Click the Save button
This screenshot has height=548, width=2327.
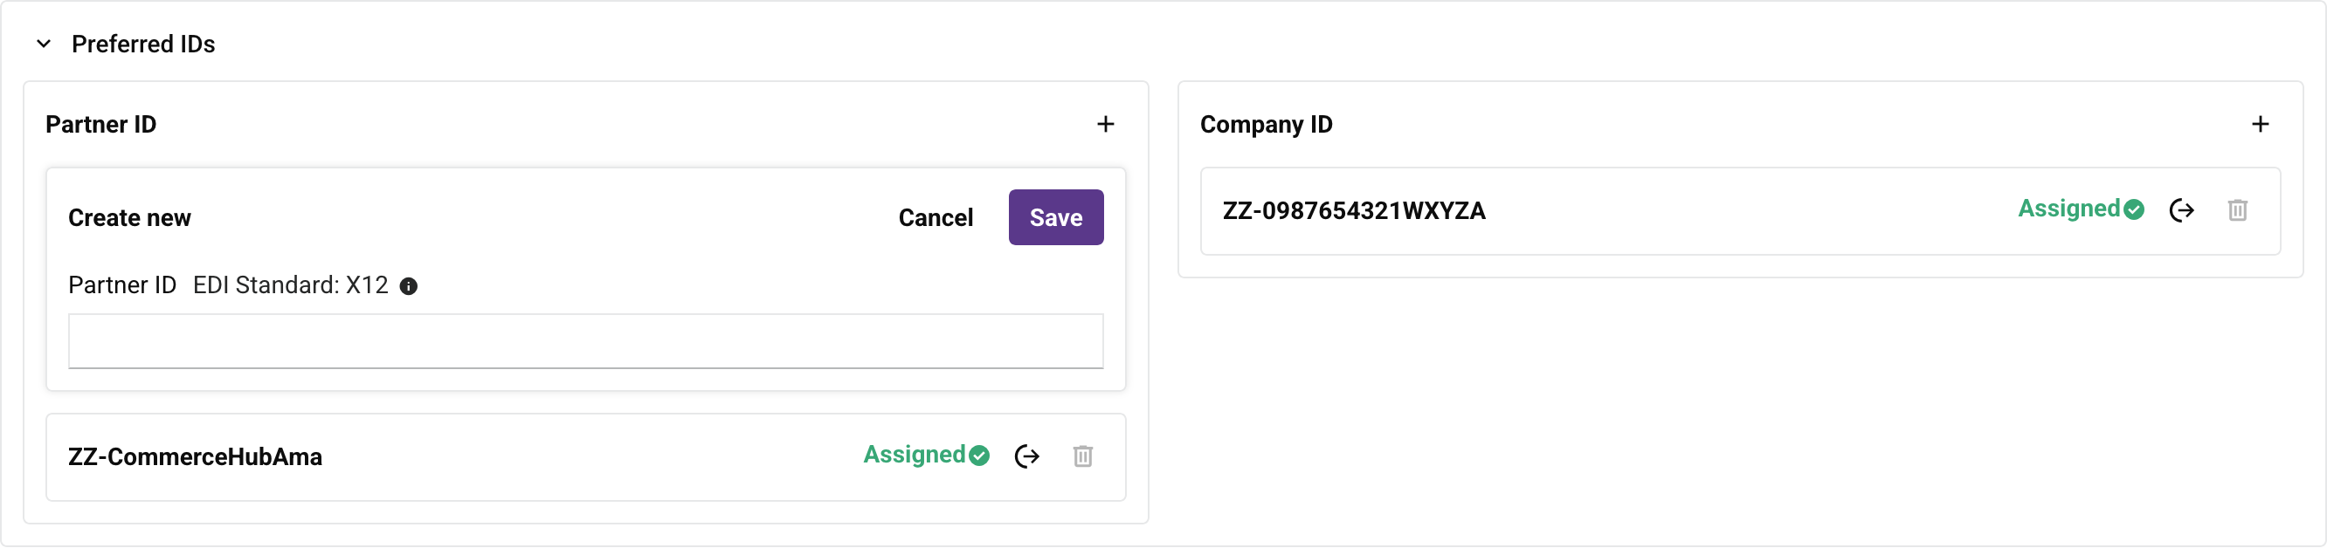(x=1055, y=216)
